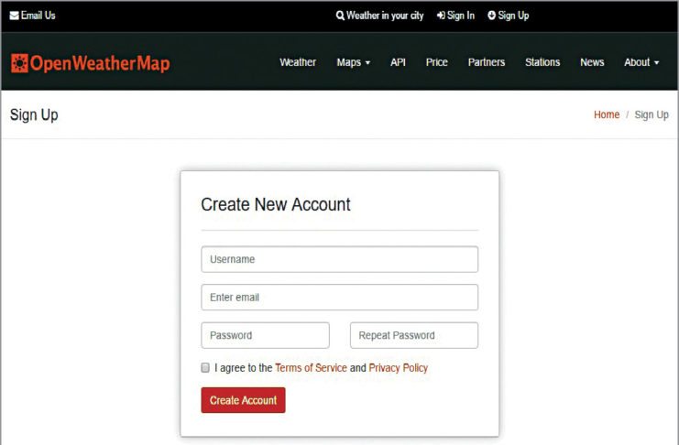679x445 pixels.
Task: Open the Partners page
Action: tap(487, 62)
